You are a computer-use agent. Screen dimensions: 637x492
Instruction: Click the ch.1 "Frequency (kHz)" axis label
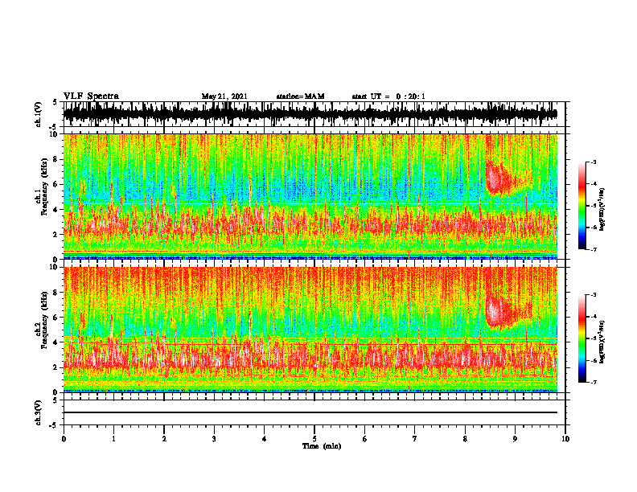click(x=45, y=187)
